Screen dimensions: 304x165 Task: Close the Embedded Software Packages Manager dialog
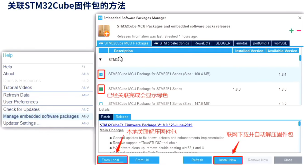(x=300, y=18)
